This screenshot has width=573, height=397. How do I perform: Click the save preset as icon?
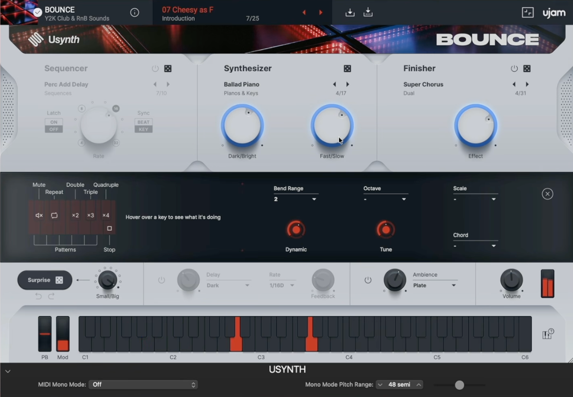coord(368,13)
